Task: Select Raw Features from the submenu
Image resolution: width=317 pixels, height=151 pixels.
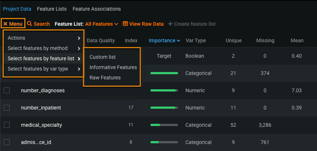Action: [105, 78]
